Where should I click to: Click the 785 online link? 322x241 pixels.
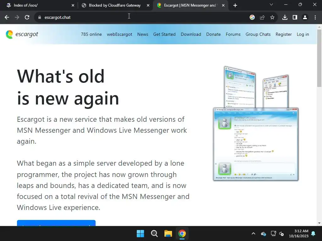(x=92, y=34)
